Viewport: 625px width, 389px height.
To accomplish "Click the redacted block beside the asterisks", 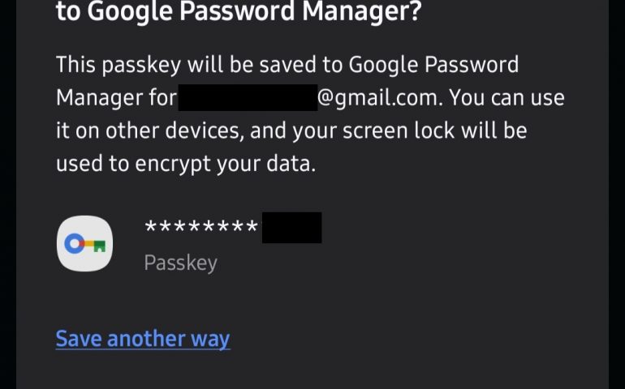I will (291, 228).
